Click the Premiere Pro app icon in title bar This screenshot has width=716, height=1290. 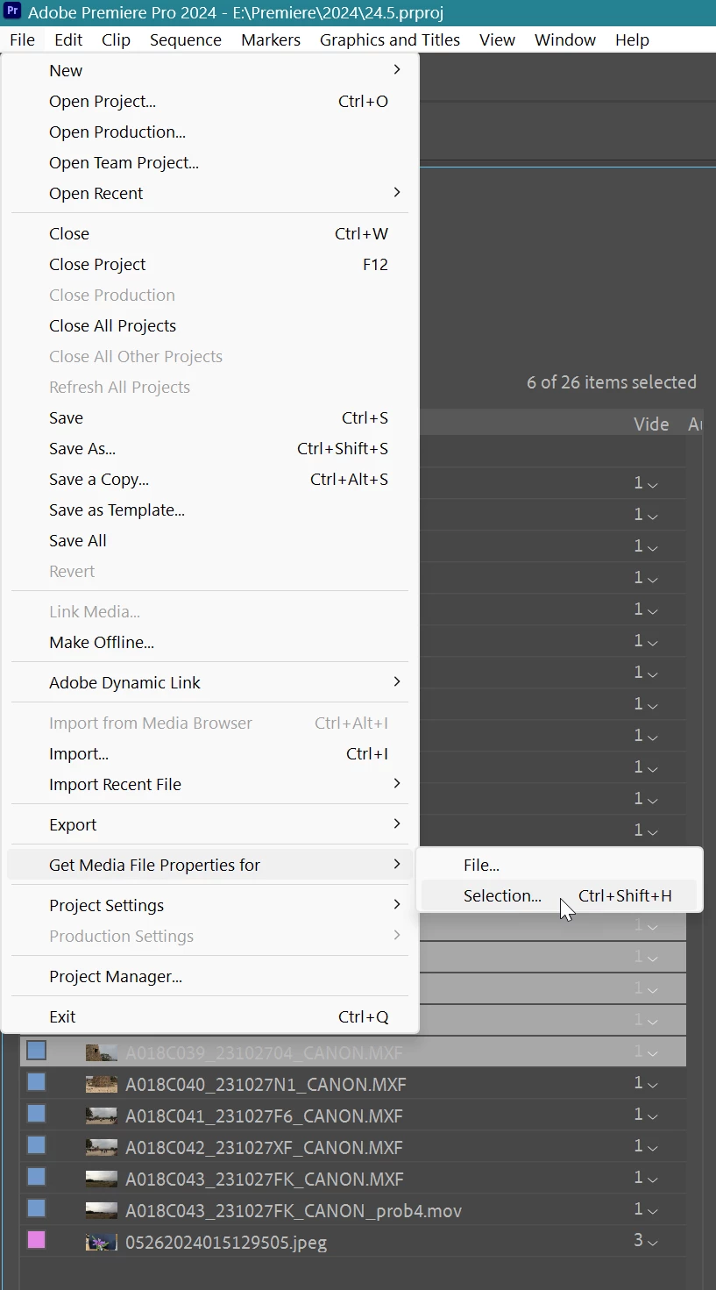[12, 12]
